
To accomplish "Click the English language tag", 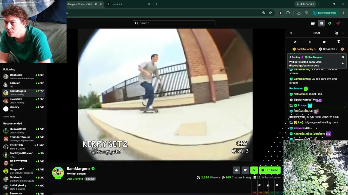I will pyautogui.click(x=90, y=179).
